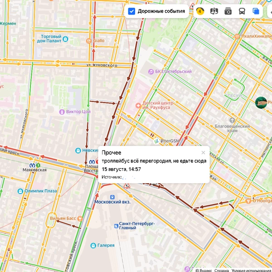
Task: Click Giallo restaurant marker
Action: click(x=89, y=41)
